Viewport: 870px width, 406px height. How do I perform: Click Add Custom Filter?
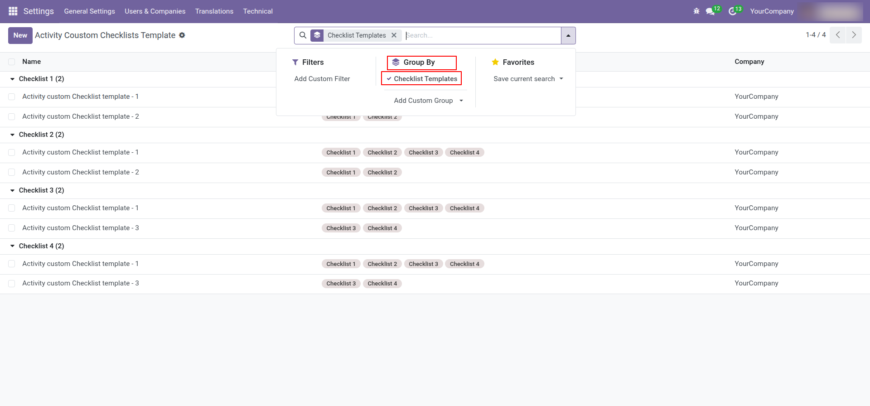click(322, 79)
